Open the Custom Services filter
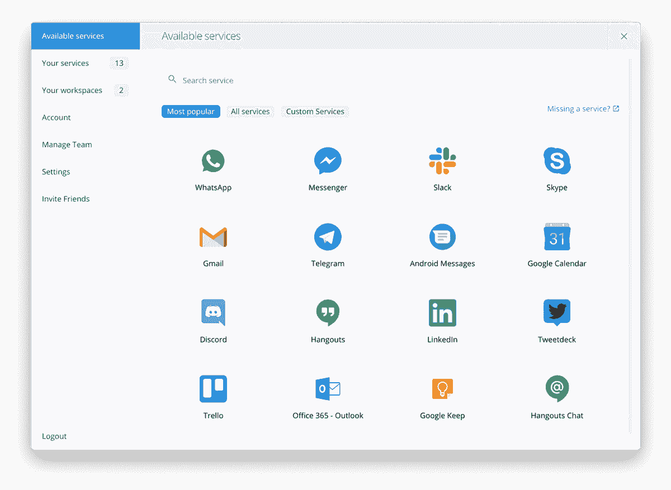The width and height of the screenshot is (671, 490). click(x=314, y=111)
